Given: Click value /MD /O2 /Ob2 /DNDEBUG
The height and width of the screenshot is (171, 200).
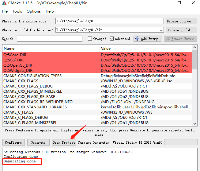Looking at the screenshot, I should tap(125, 97).
